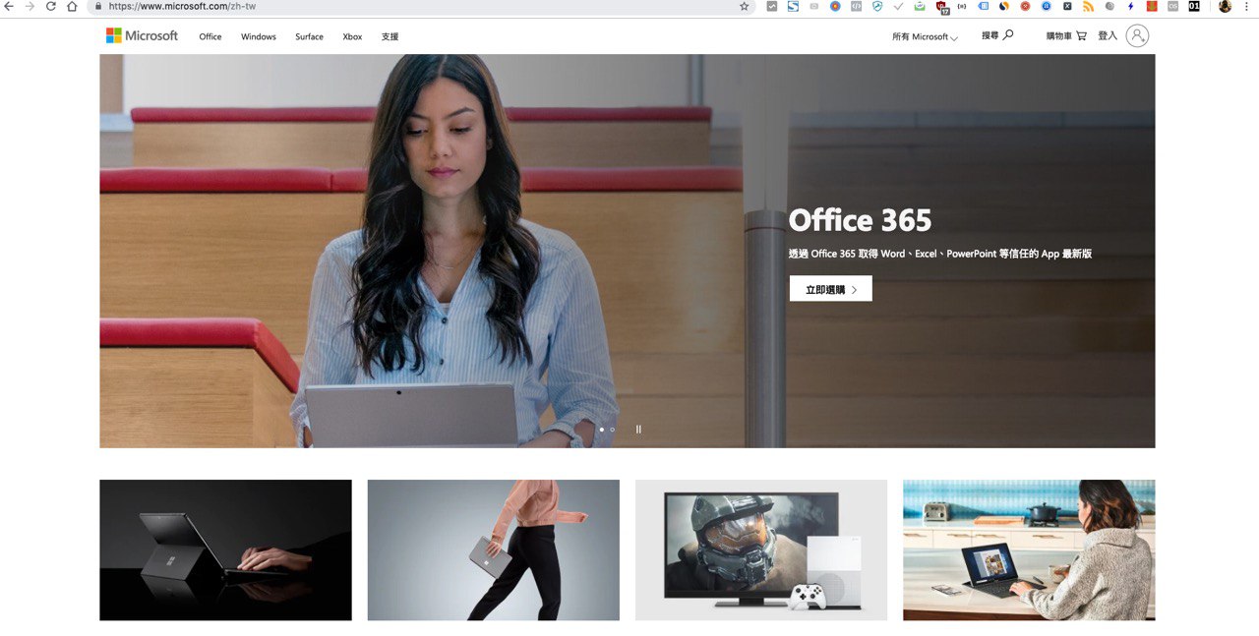1259x636 pixels.
Task: Click the 立即選購 shop now button
Action: (831, 289)
